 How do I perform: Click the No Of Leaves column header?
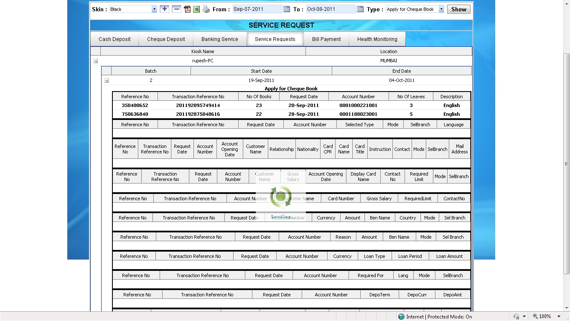[x=411, y=97]
